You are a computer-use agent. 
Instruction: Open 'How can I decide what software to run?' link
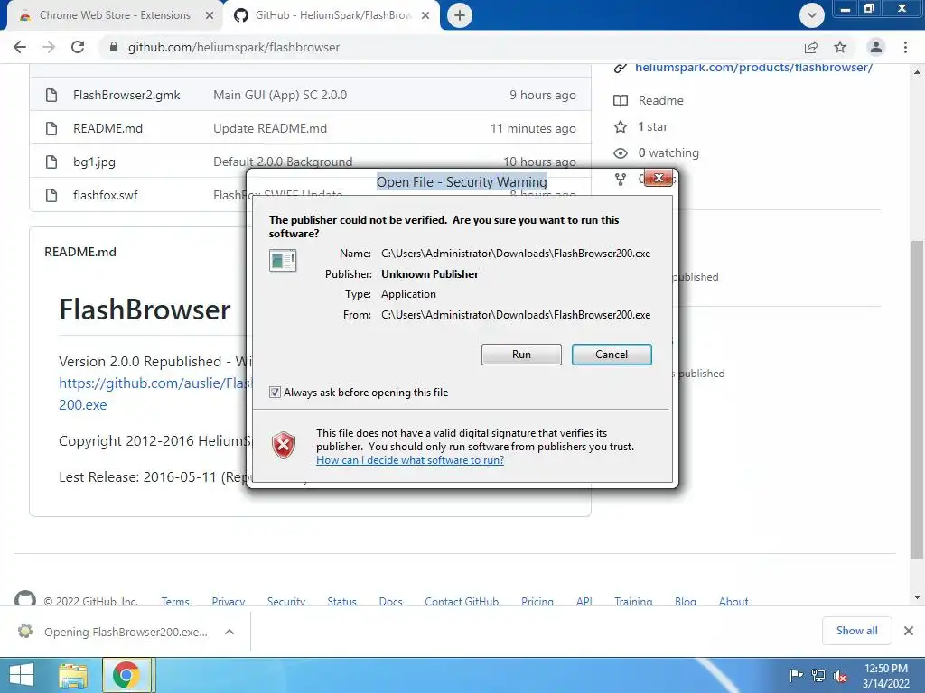pos(410,460)
